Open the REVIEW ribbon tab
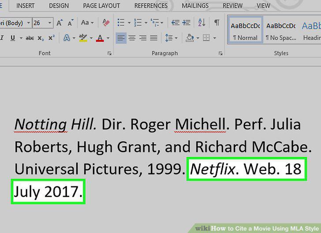This screenshot has width=321, height=233. point(232,6)
